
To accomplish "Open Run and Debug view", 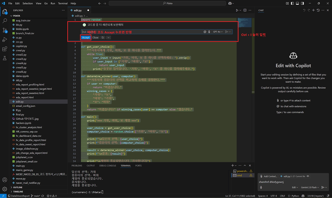I will [x=5, y=39].
